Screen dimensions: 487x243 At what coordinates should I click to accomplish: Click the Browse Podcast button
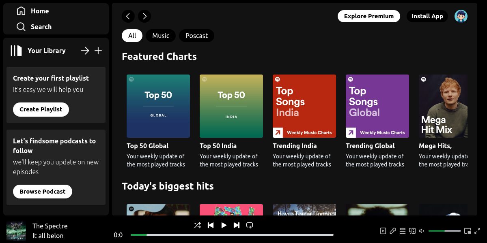43,192
